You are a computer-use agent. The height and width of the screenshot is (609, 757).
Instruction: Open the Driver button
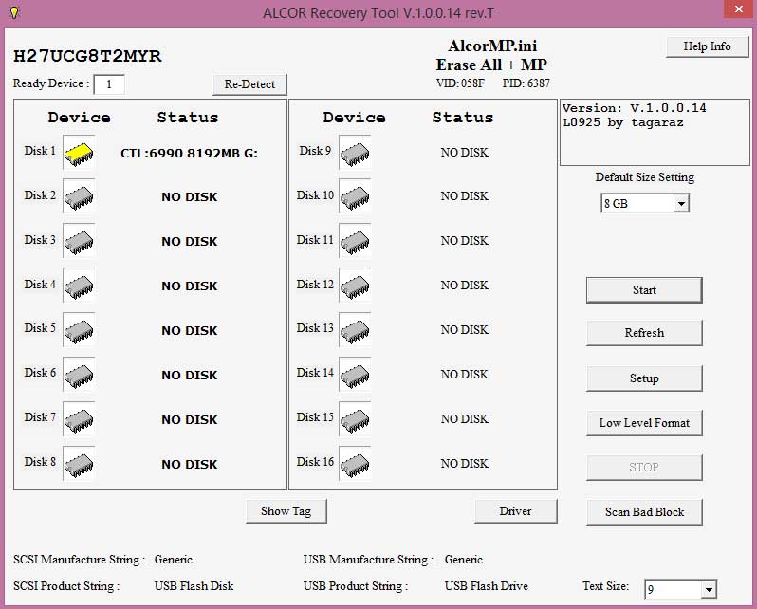[516, 511]
